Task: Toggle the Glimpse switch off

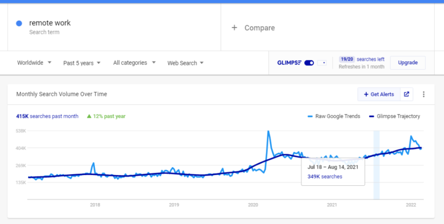Action: click(309, 63)
